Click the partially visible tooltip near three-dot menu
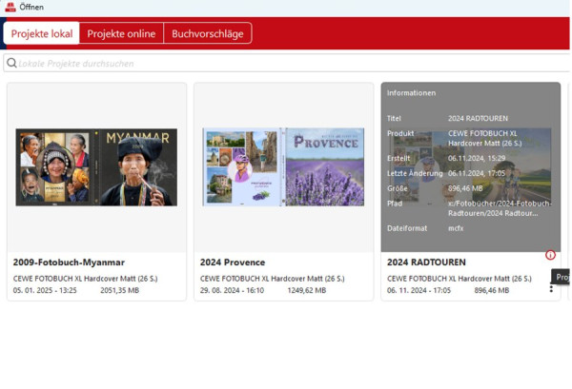Image resolution: width=572 pixels, height=389 pixels. pyautogui.click(x=561, y=277)
